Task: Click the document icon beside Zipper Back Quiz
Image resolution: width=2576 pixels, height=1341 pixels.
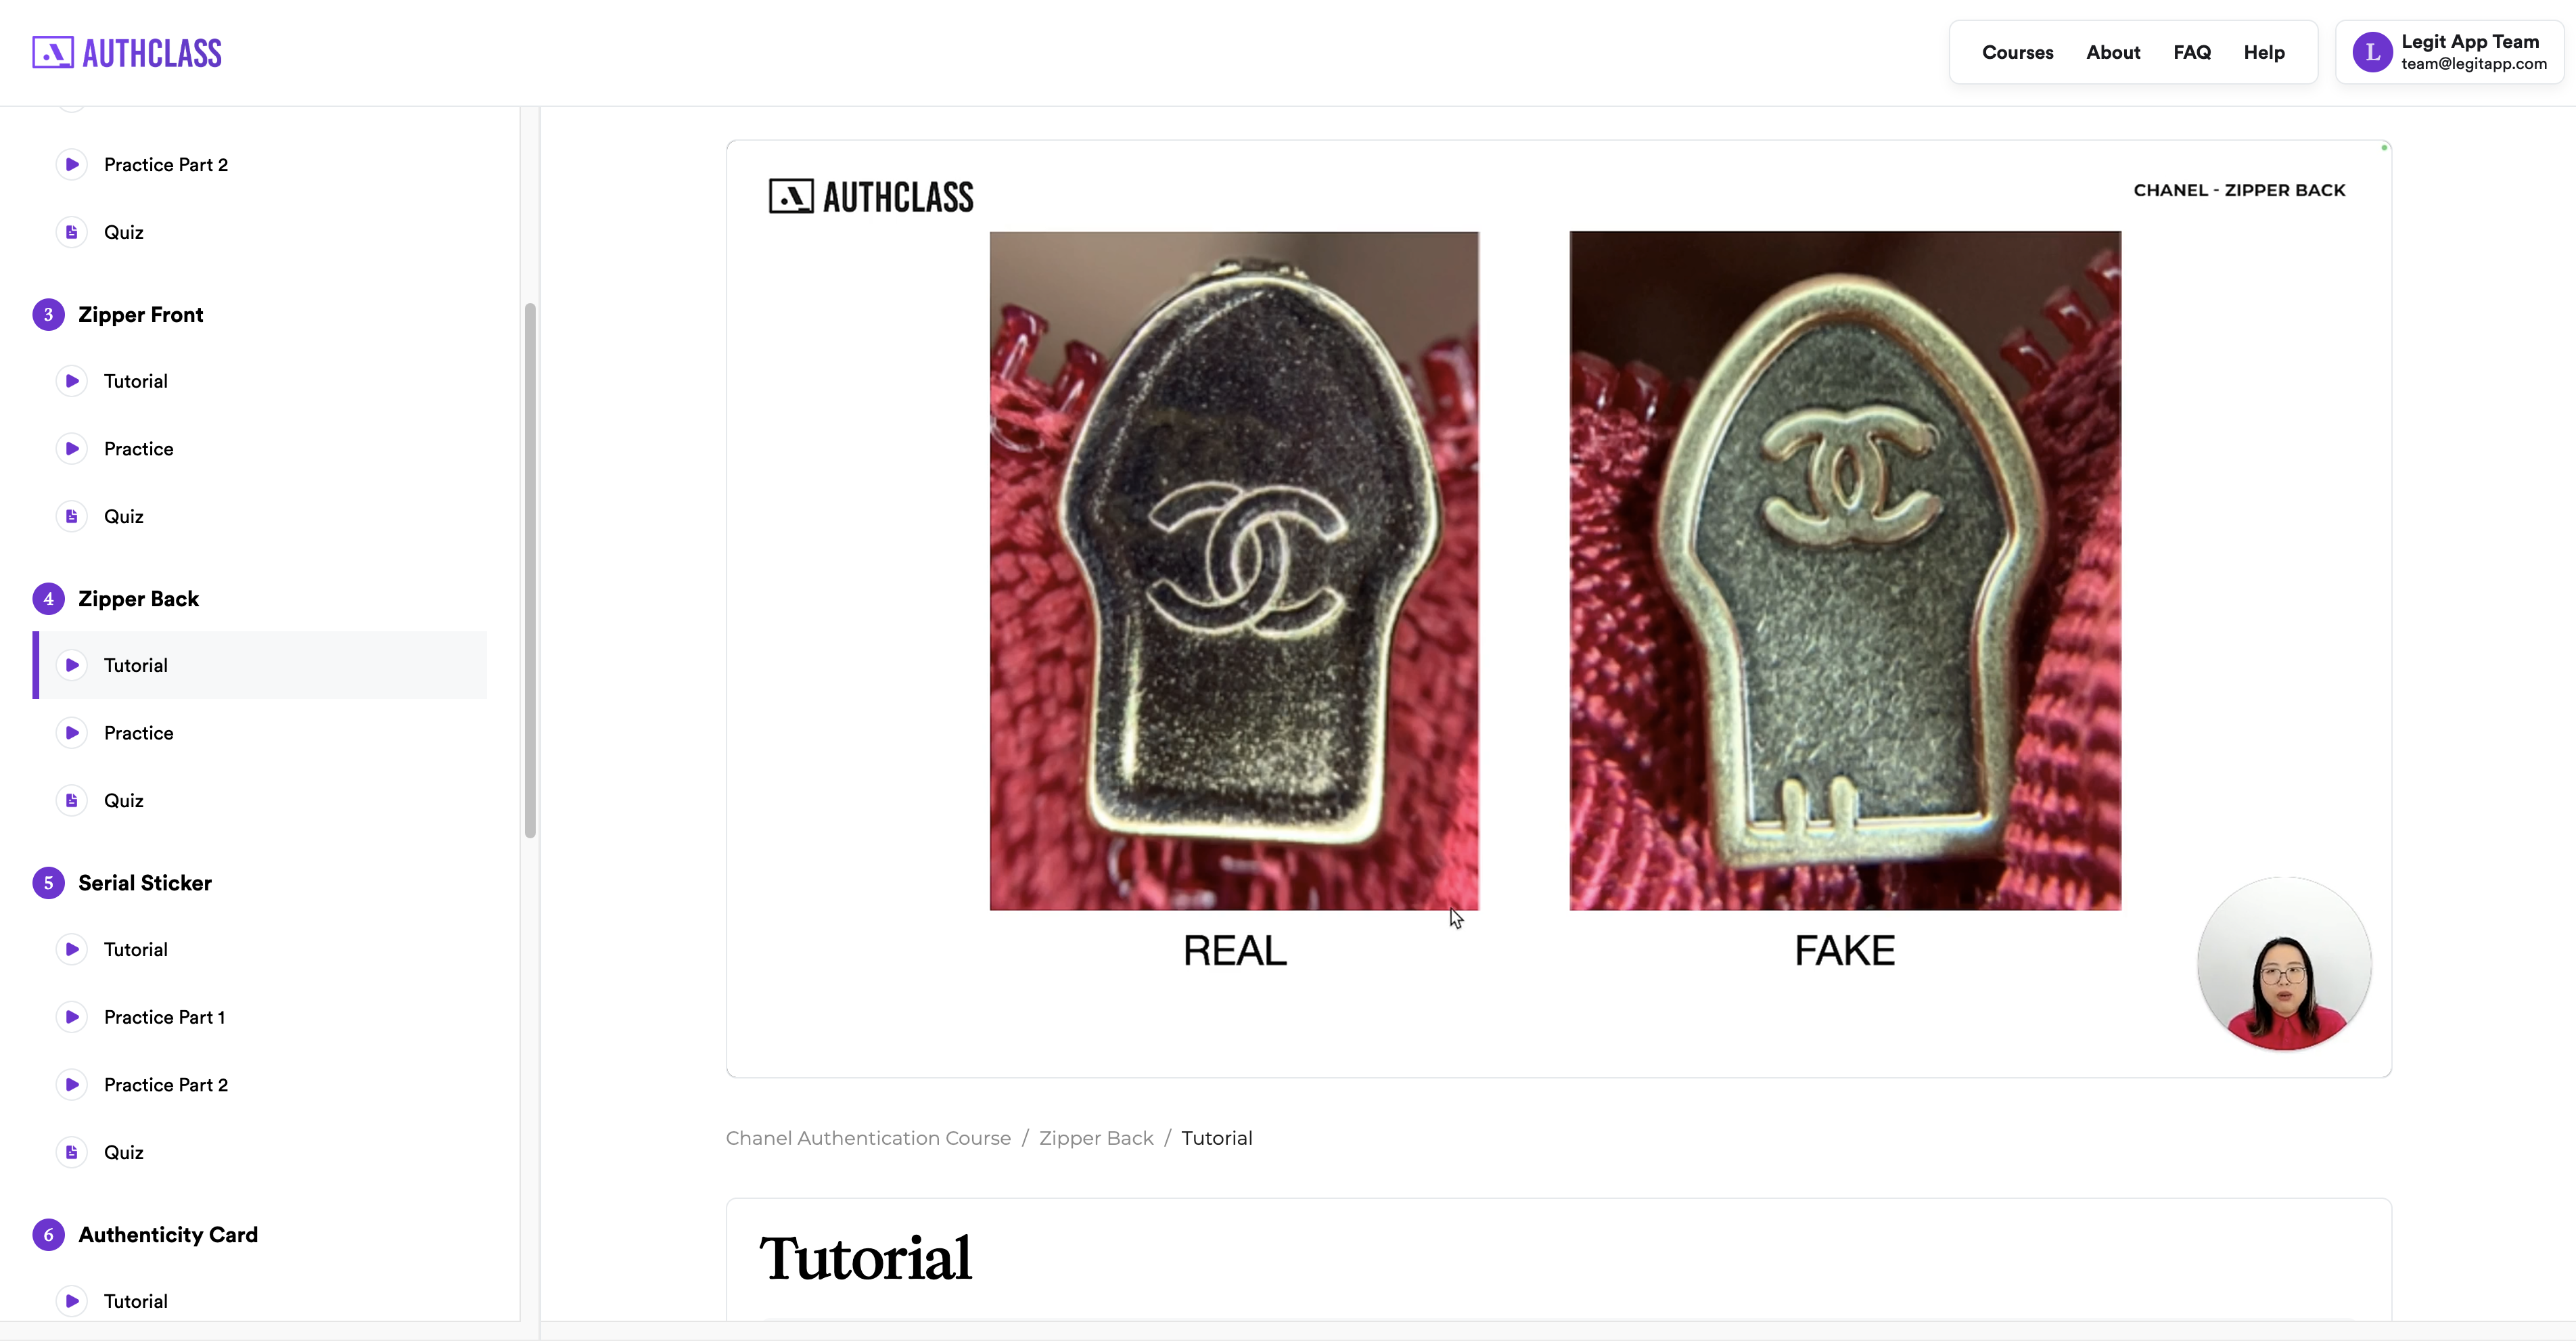Action: 72,800
